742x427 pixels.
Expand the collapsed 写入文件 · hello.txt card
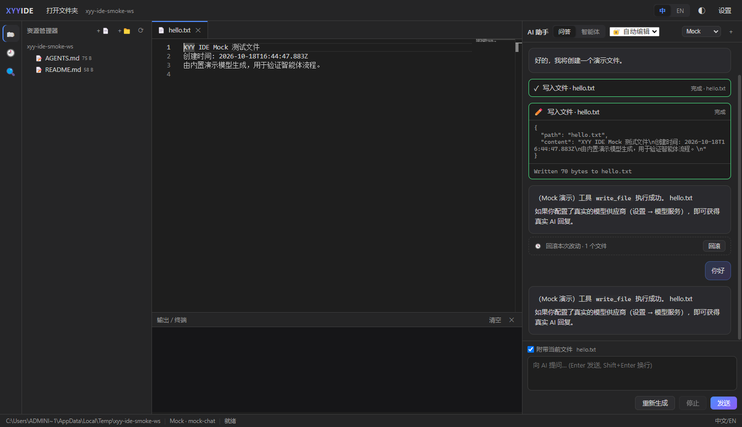629,88
